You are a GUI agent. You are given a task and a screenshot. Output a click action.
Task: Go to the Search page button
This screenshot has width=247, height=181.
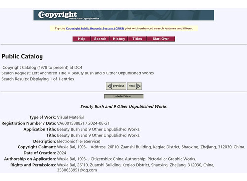pyautogui.click(x=100, y=39)
